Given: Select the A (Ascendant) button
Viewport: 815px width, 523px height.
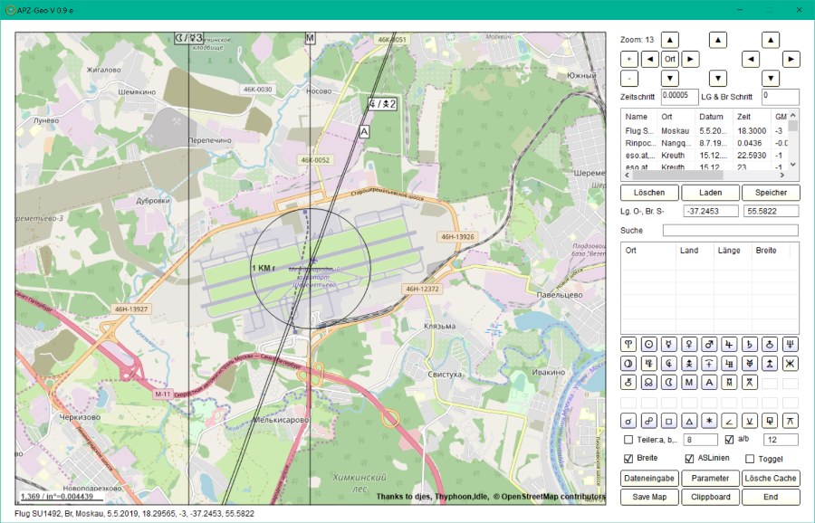Looking at the screenshot, I should point(709,383).
